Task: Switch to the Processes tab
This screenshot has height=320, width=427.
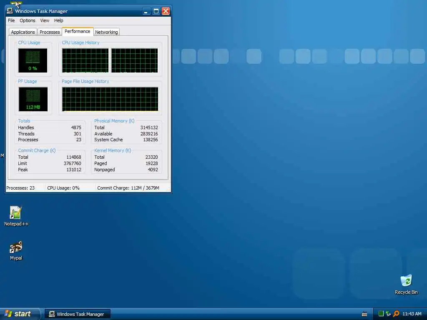Action: tap(50, 32)
